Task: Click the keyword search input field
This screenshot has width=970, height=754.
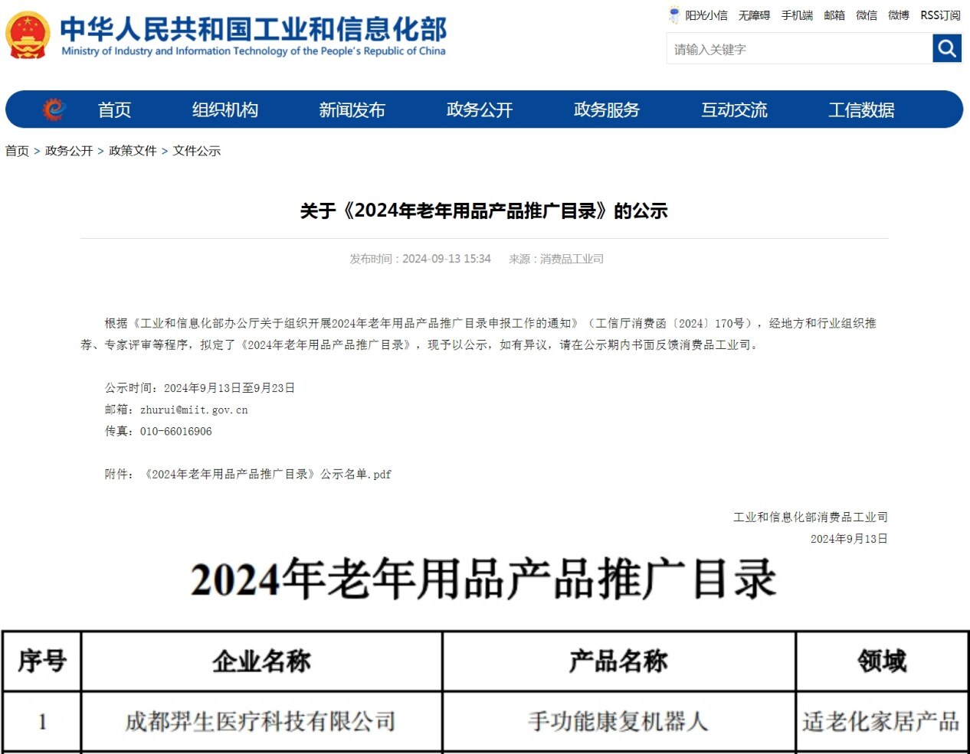Action: 798,49
